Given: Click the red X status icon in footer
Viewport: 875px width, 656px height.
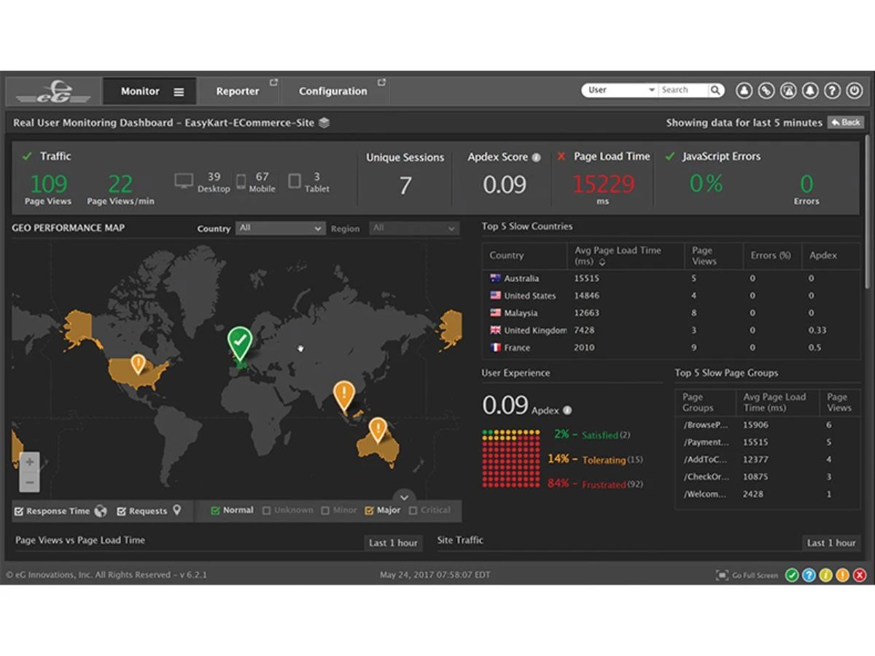Looking at the screenshot, I should point(860,575).
